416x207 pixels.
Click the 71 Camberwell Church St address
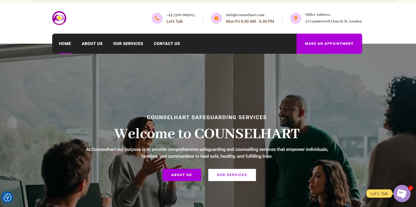click(x=334, y=21)
